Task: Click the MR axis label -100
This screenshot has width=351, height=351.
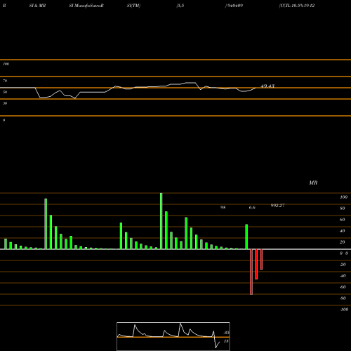Action: pos(344,310)
